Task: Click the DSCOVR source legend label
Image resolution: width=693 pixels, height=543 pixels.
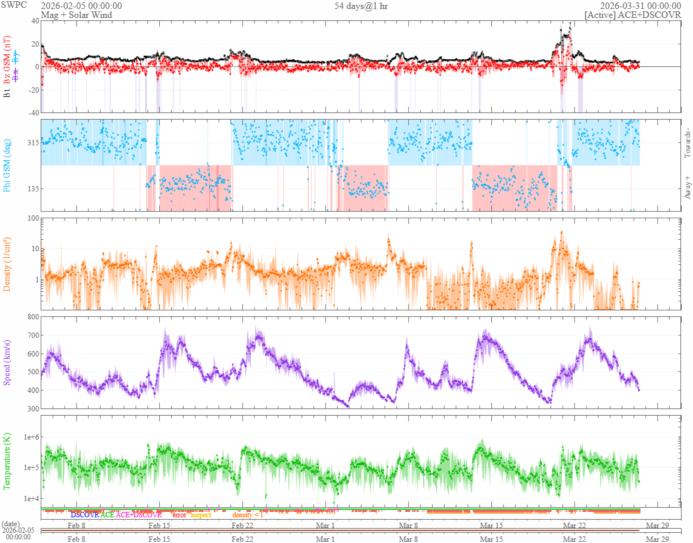Action: tap(84, 515)
